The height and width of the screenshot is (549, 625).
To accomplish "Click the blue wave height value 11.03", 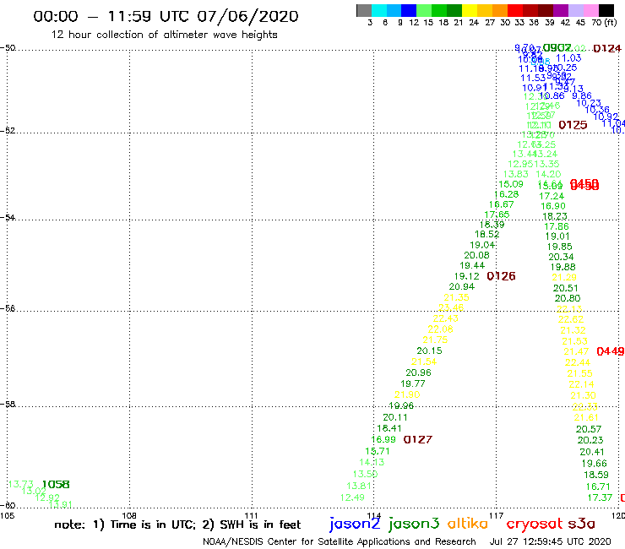I will pos(568,58).
